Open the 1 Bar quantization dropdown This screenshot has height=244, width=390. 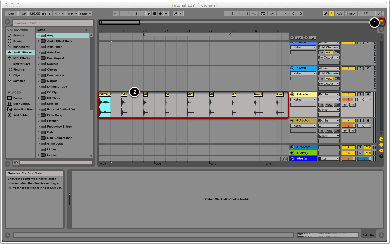[85, 14]
